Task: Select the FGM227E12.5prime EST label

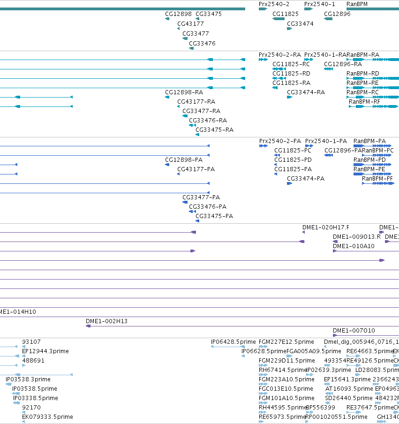Action: click(x=286, y=342)
